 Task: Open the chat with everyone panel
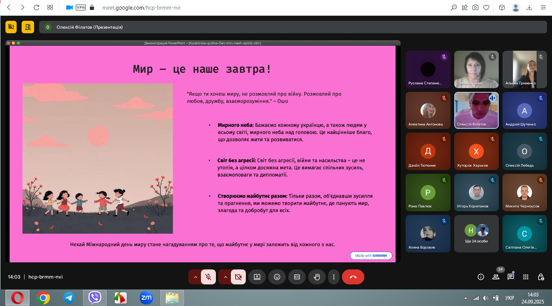tap(511, 277)
